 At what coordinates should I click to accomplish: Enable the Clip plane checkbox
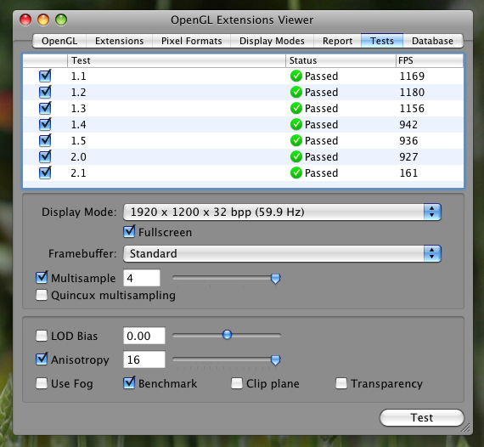click(237, 383)
